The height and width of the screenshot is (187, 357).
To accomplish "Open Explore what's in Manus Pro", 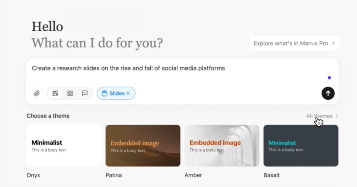I will (294, 44).
